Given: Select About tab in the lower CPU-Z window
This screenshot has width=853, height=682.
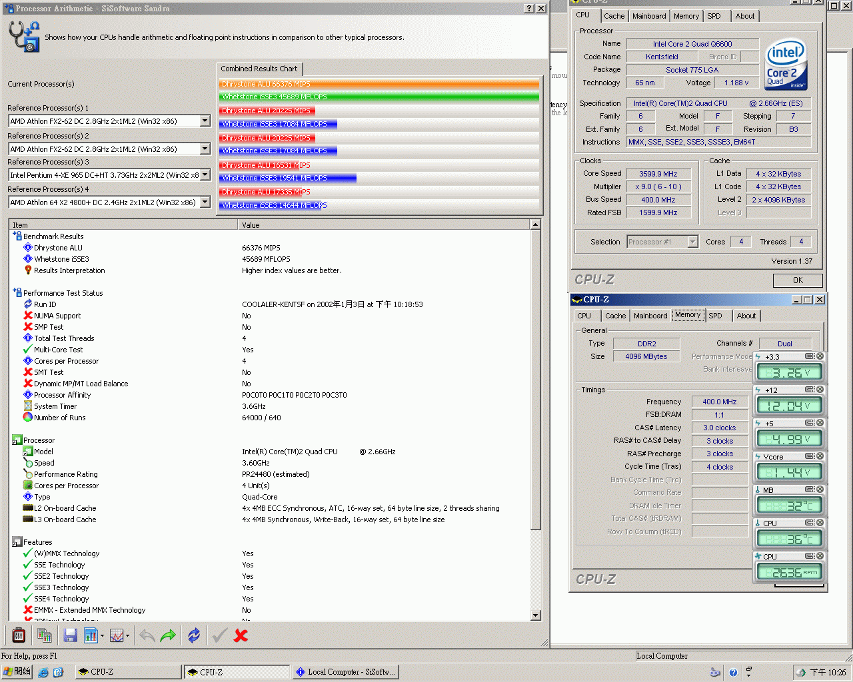Looking at the screenshot, I should (x=746, y=316).
